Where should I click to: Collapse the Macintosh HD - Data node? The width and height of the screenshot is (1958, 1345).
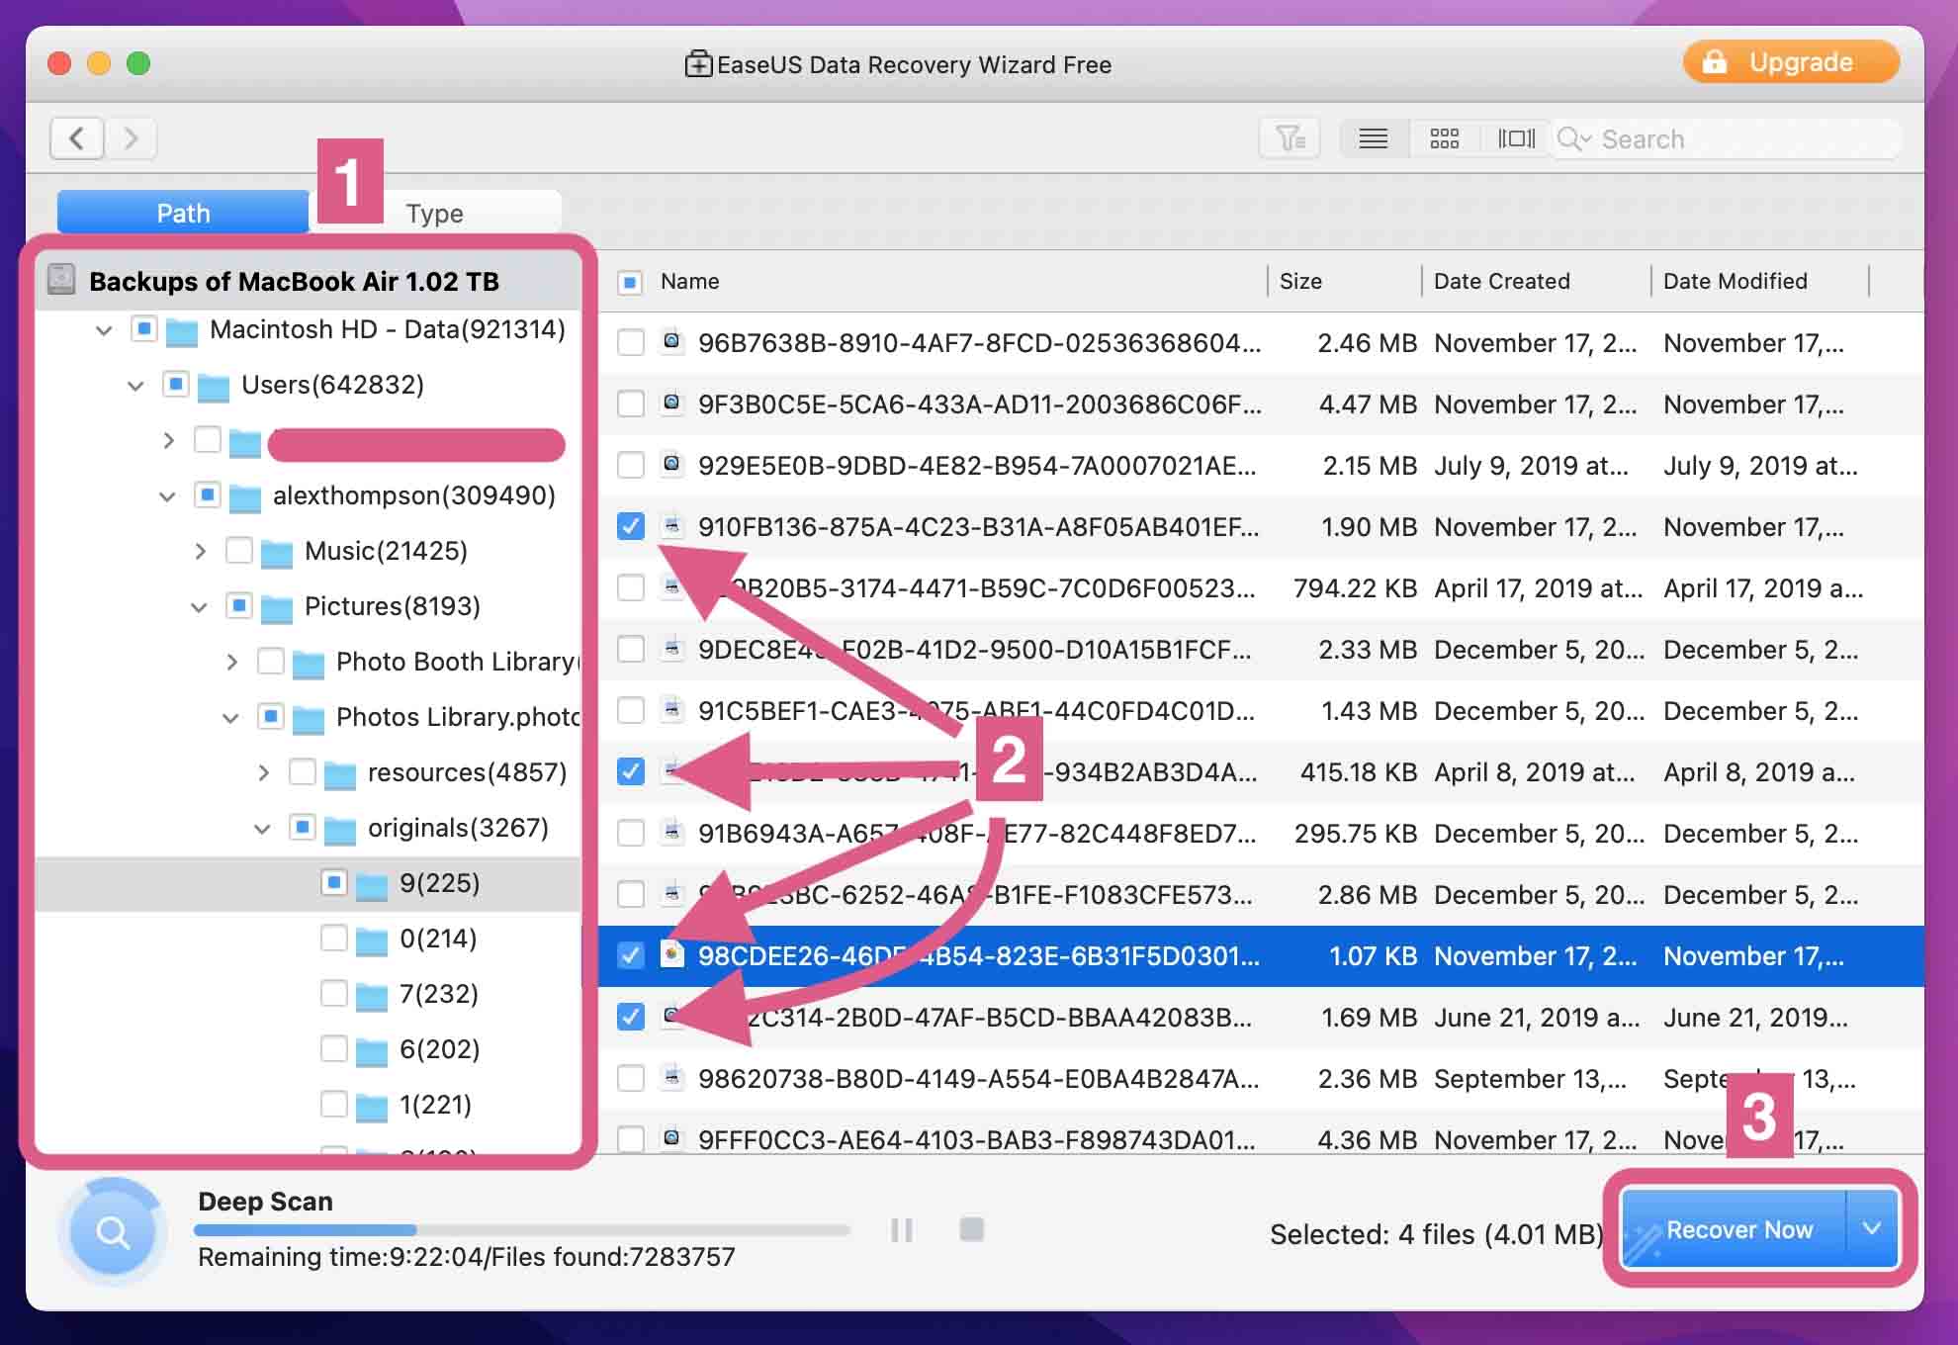[x=104, y=330]
